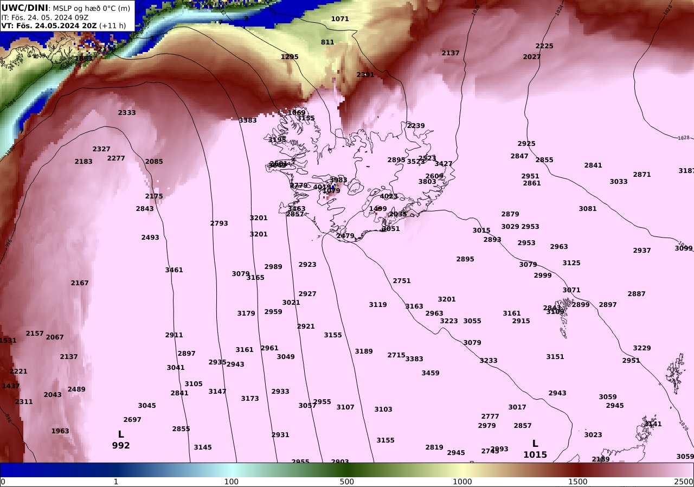Viewport: 694px width, 487px height.
Task: Click the 1500 tick on color scale
Action: [x=578, y=482]
